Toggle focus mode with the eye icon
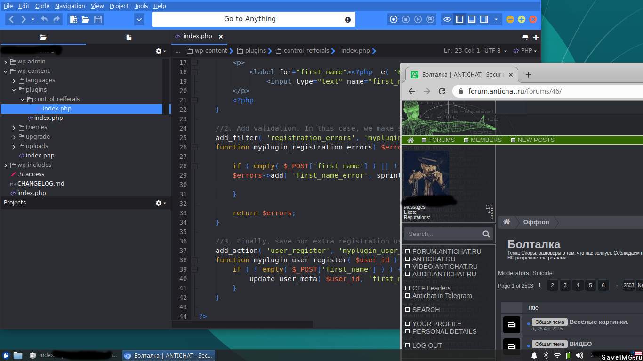 pos(447,19)
